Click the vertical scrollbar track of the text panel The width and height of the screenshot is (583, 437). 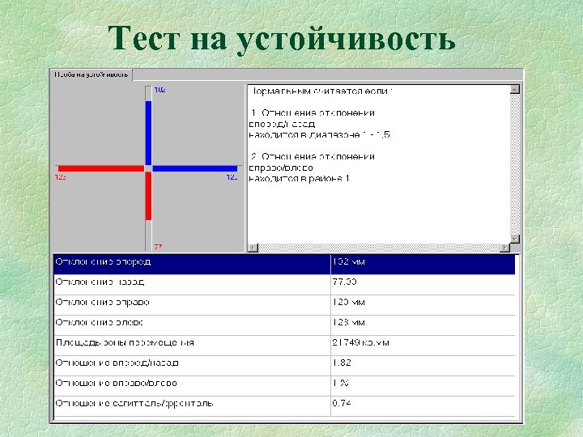[515, 163]
